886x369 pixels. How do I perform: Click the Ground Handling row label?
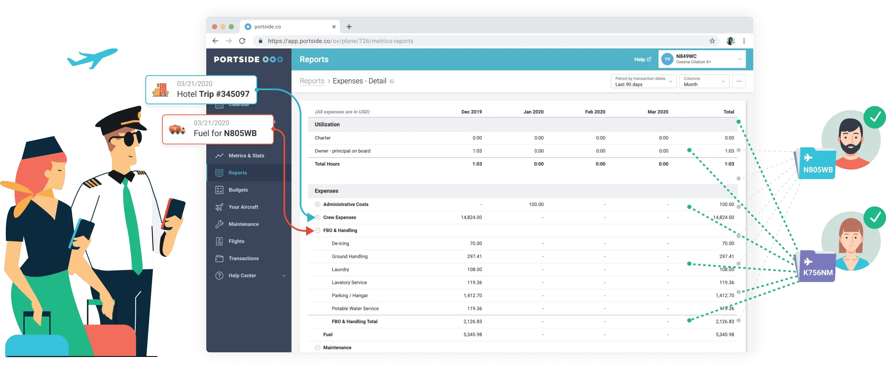(x=349, y=256)
